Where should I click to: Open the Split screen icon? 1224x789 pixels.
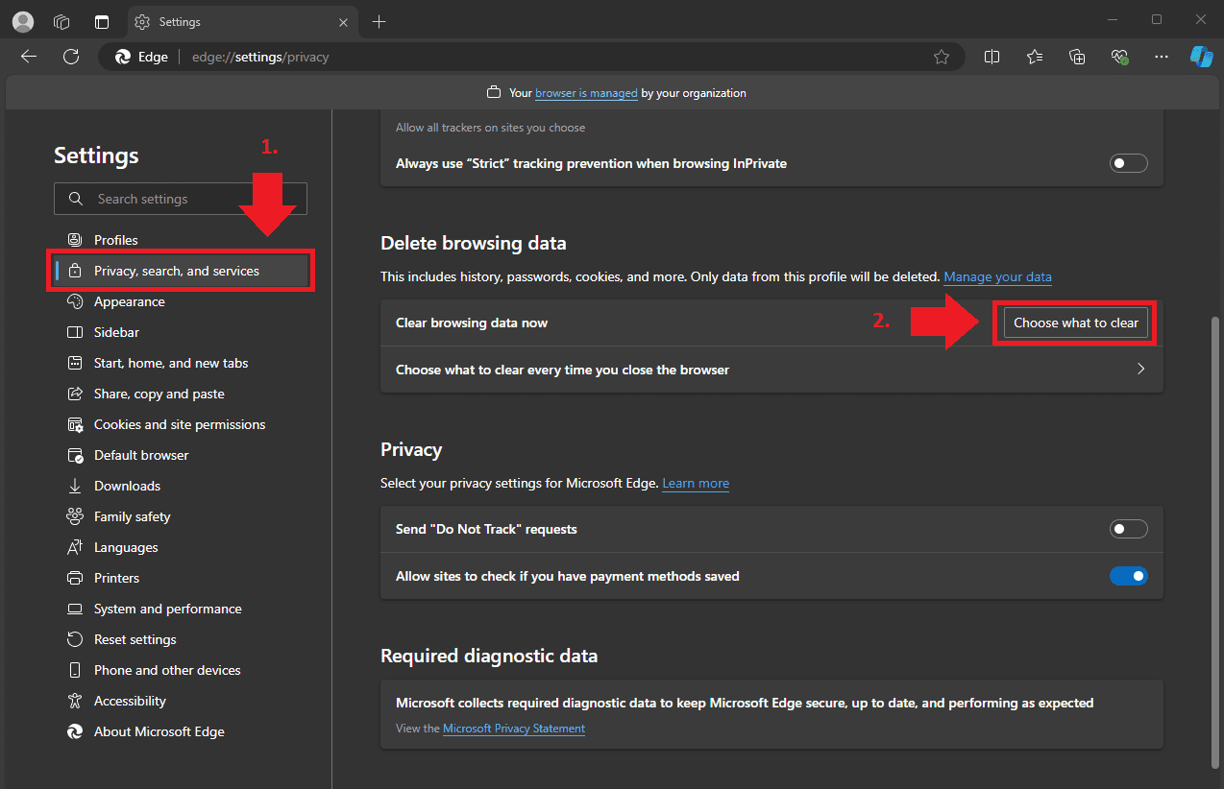[992, 57]
